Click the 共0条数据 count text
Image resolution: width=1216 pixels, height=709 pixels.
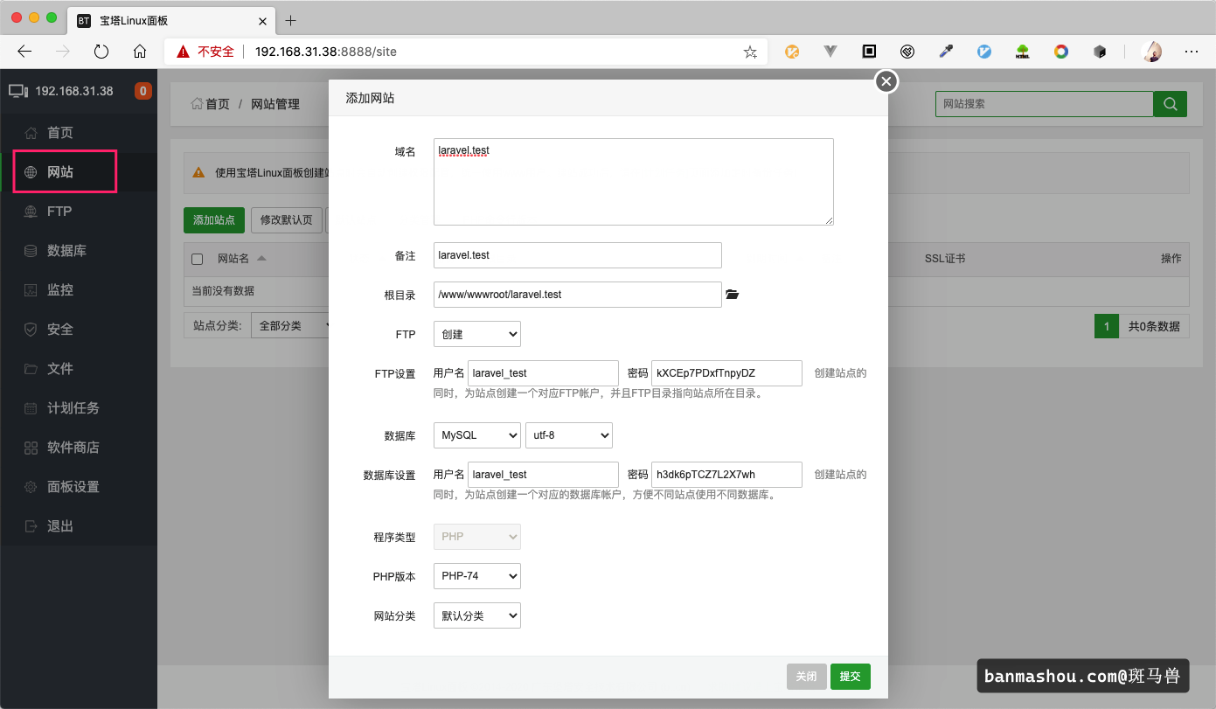tap(1154, 326)
